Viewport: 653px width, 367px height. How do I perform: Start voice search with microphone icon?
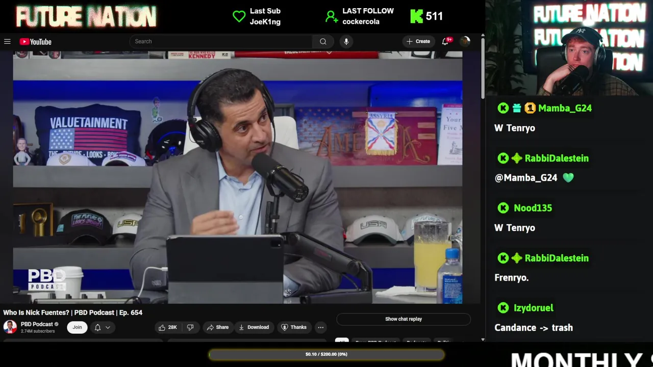[346, 41]
